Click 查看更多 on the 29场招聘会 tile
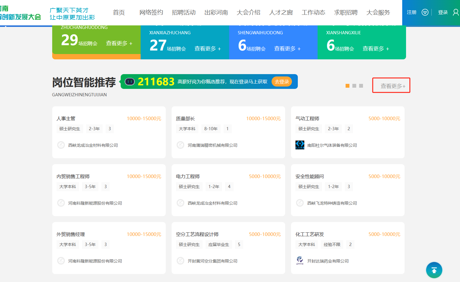 pyautogui.click(x=119, y=43)
